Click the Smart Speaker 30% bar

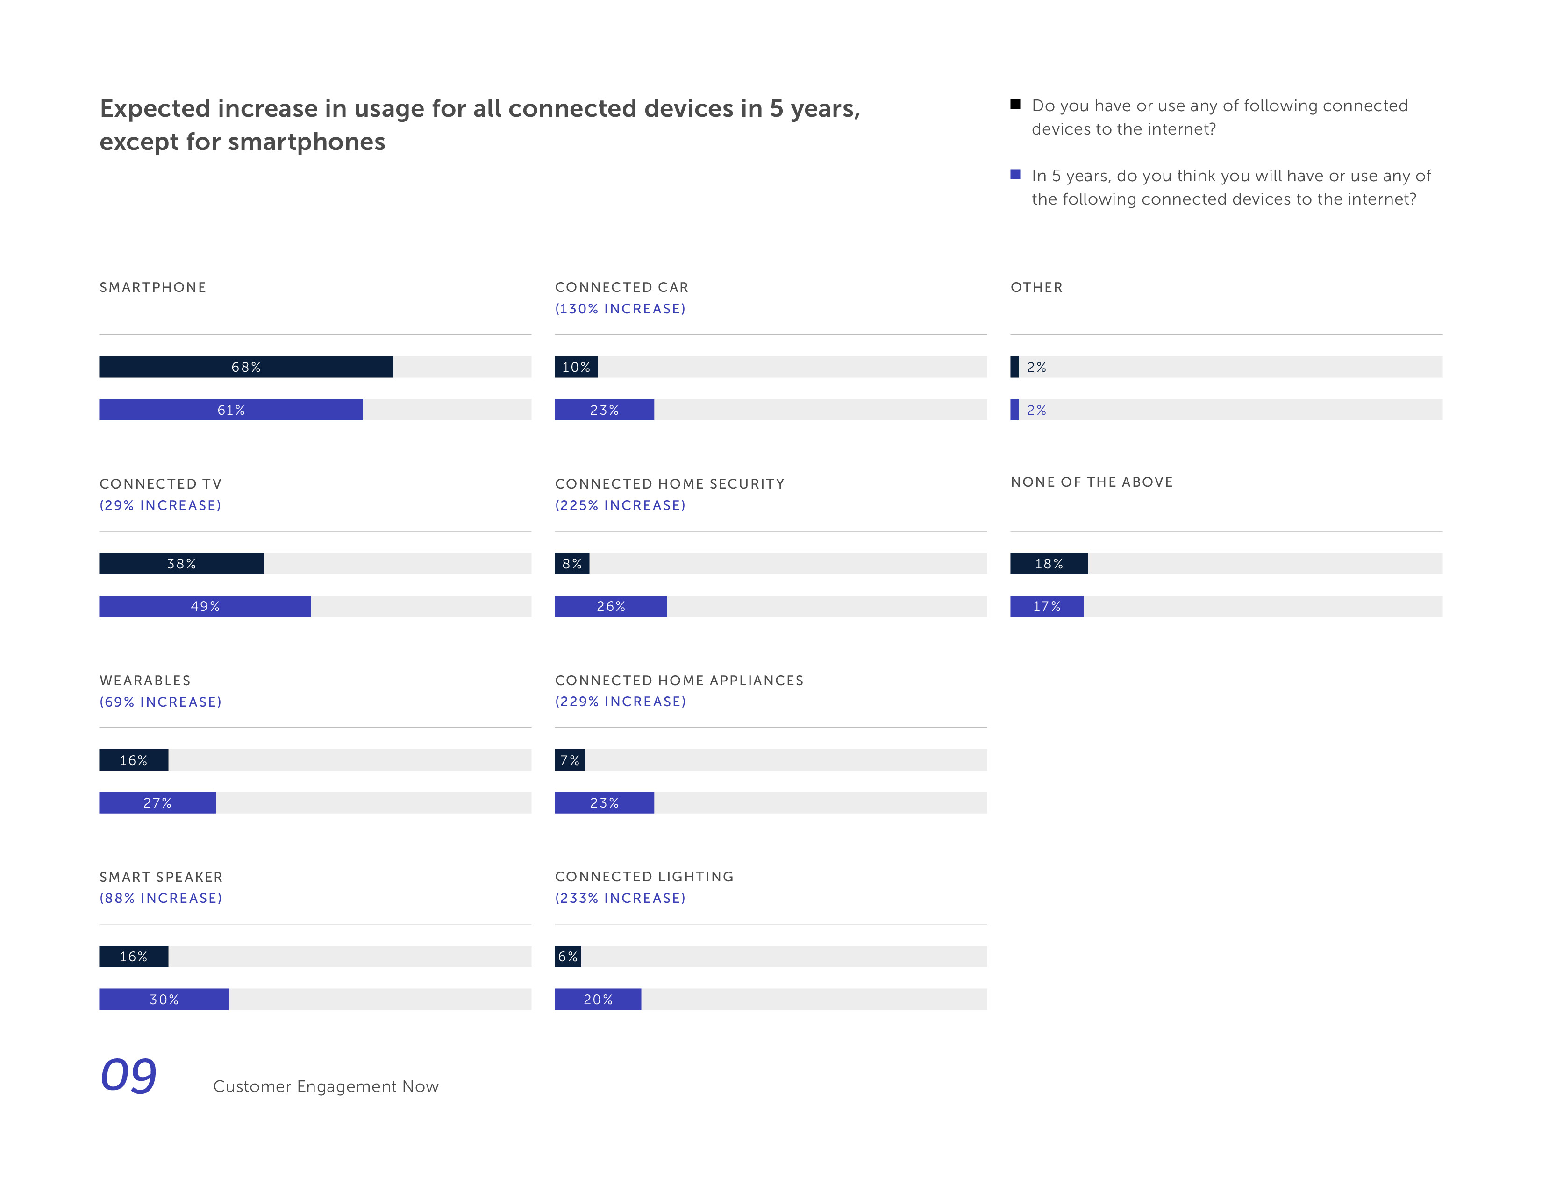[x=164, y=999]
